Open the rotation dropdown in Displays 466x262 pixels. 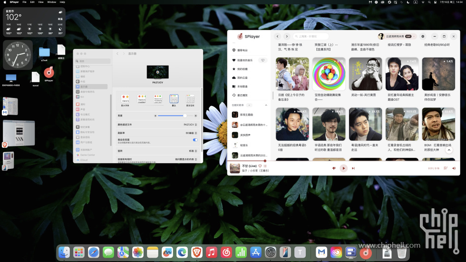(193, 151)
